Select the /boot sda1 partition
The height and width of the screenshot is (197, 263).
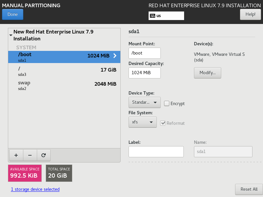pyautogui.click(x=64, y=57)
